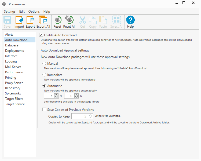Maximize the Preferences window
Image resolution: width=201 pixels, height=161 pixels.
point(184,3)
